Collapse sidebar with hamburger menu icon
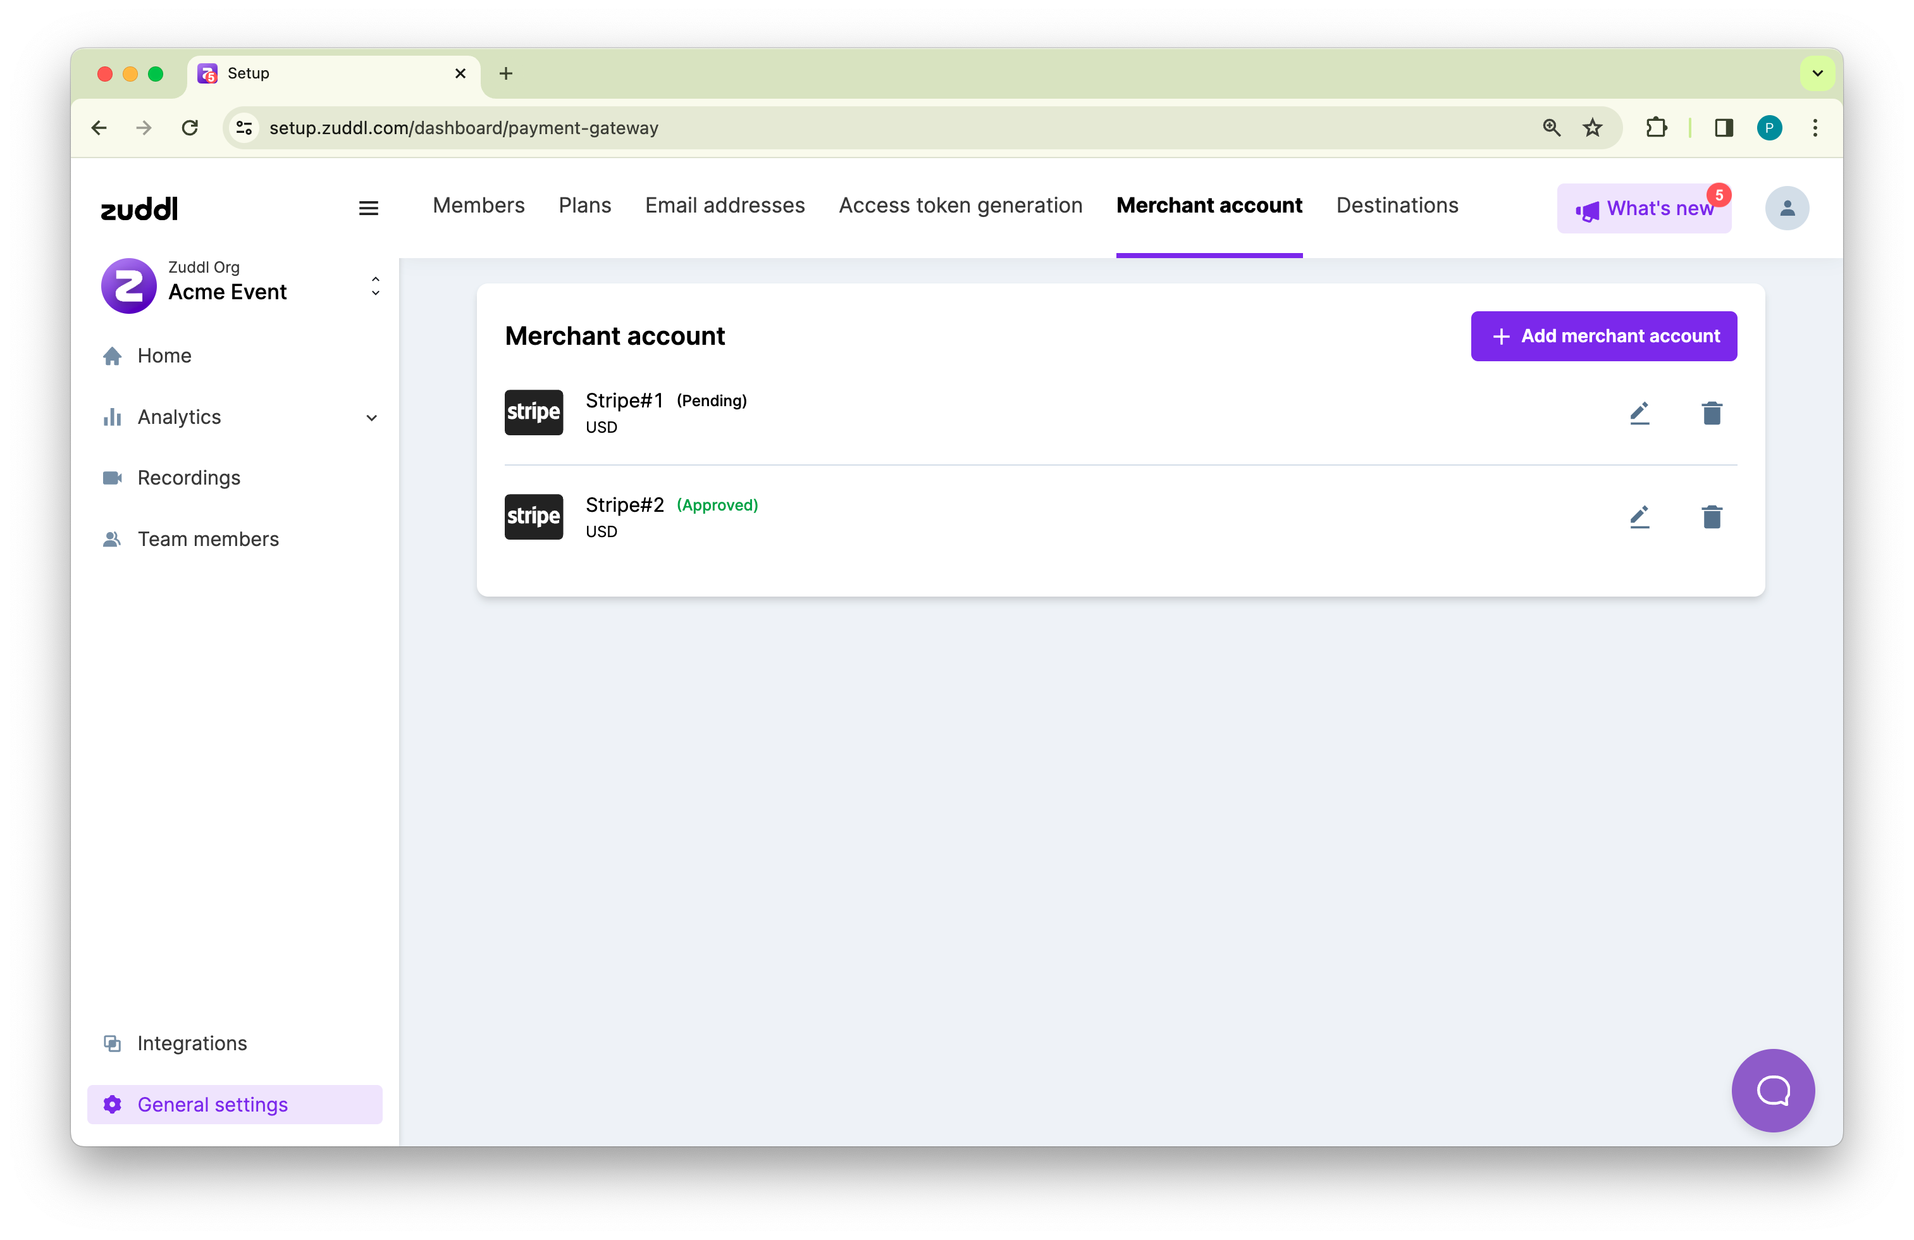 (368, 208)
